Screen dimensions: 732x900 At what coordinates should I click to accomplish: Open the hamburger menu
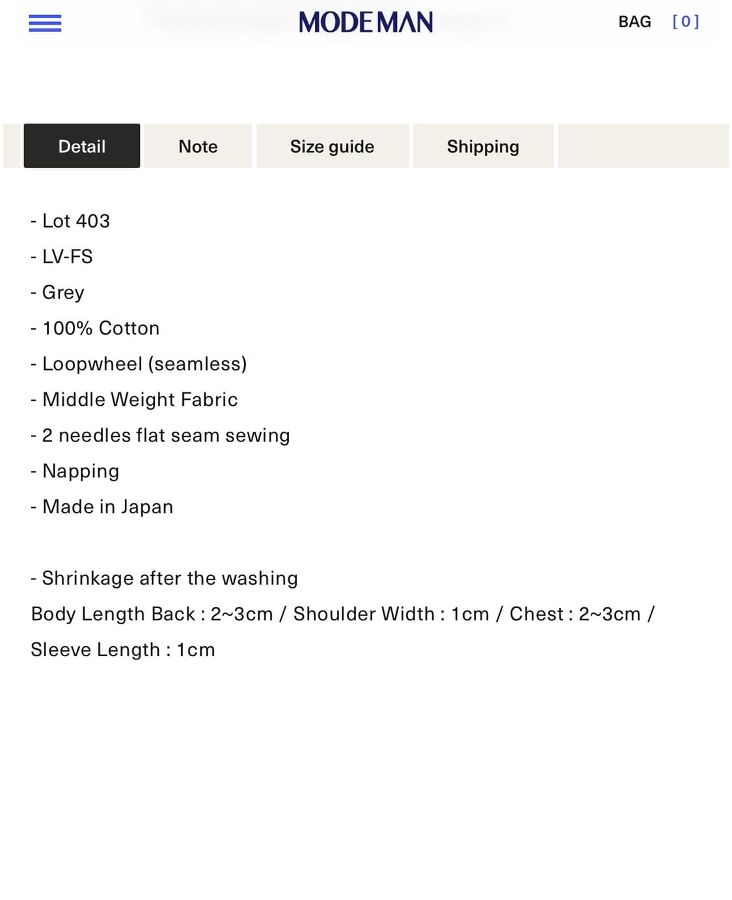45,23
